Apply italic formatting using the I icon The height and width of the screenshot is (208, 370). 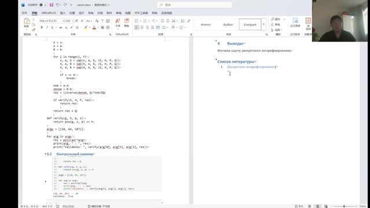47,28
